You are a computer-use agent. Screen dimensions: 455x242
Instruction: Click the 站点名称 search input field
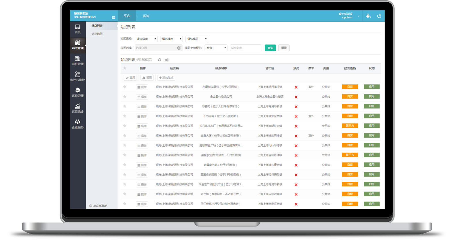point(246,48)
